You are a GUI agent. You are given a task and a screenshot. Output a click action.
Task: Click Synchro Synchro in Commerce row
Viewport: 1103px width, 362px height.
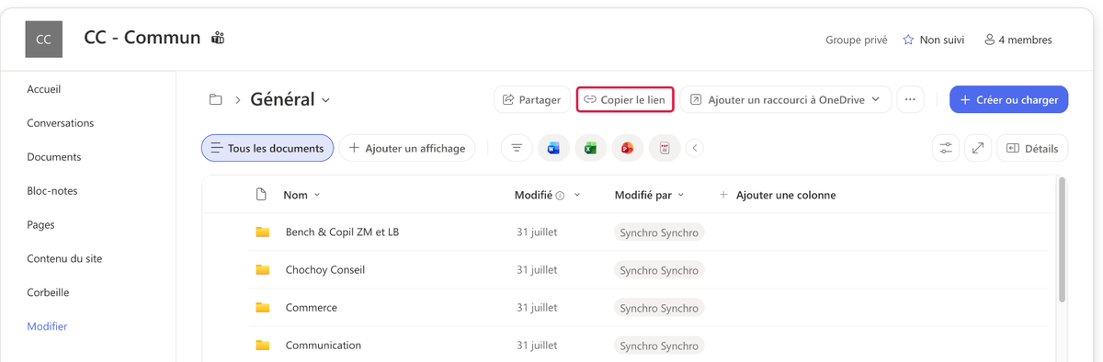coord(659,308)
